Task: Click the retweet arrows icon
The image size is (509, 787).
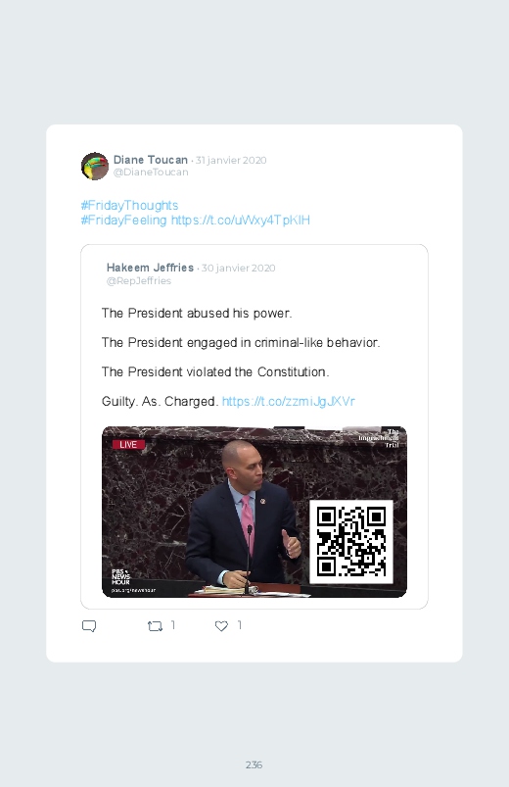Action: click(155, 626)
